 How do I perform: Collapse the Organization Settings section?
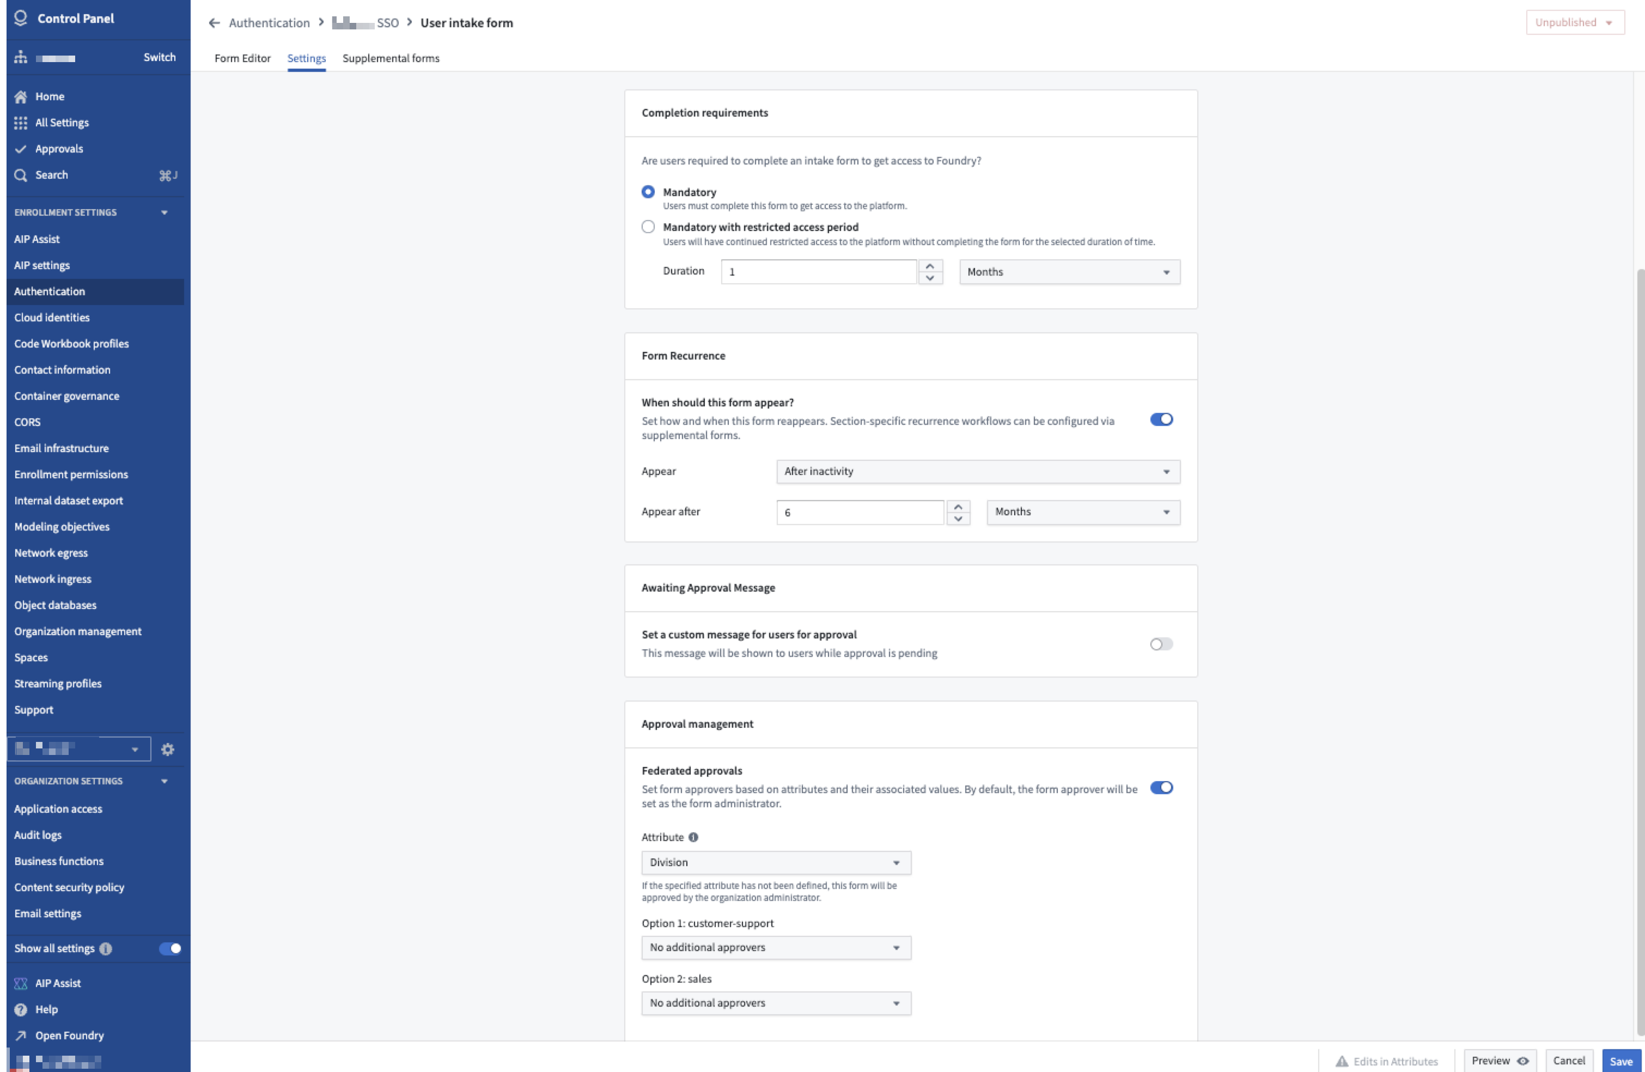(x=164, y=781)
